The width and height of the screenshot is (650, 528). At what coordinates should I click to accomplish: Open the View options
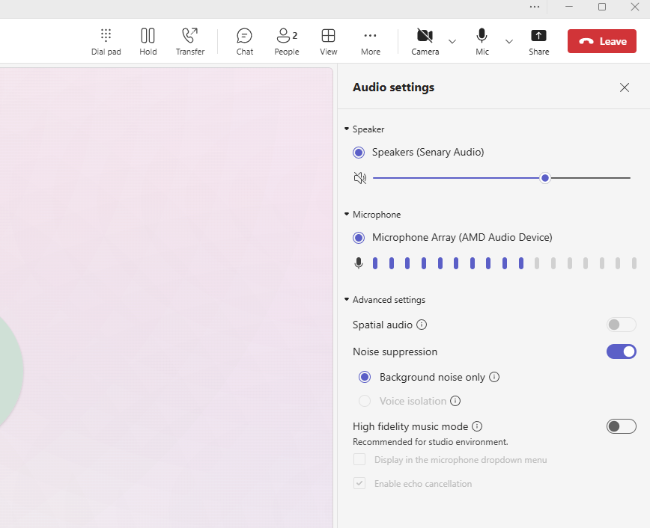click(x=328, y=41)
